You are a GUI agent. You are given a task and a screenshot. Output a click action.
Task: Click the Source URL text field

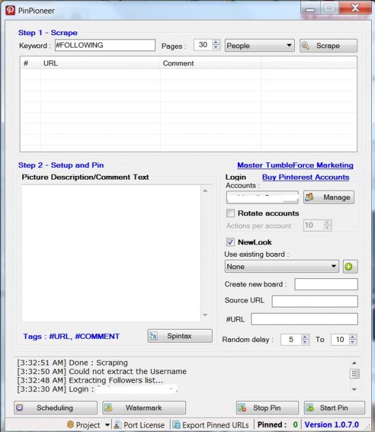314,301
